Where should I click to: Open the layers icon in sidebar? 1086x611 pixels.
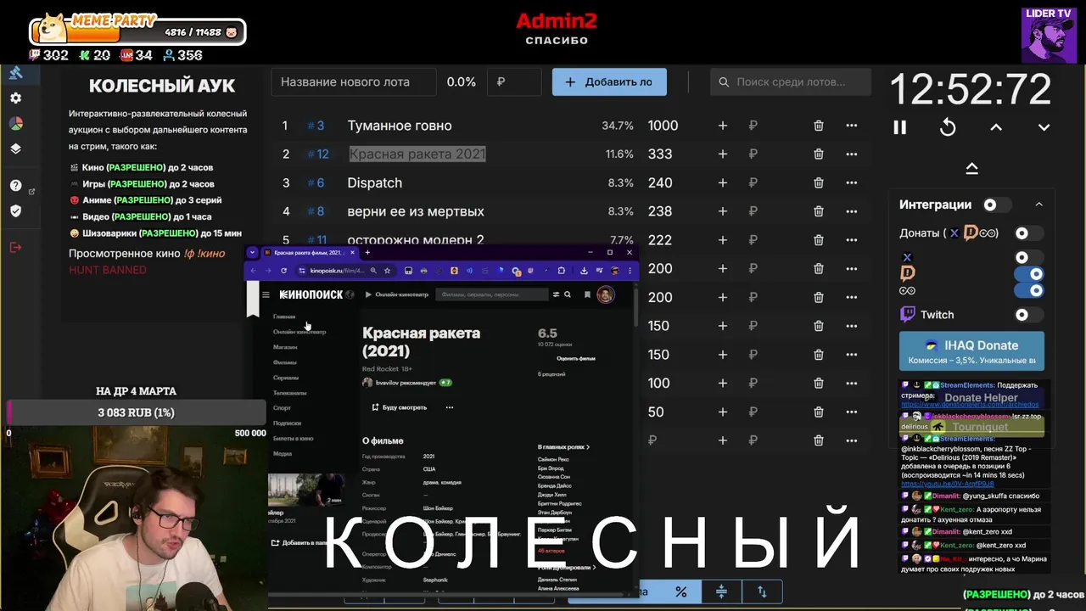[15, 149]
